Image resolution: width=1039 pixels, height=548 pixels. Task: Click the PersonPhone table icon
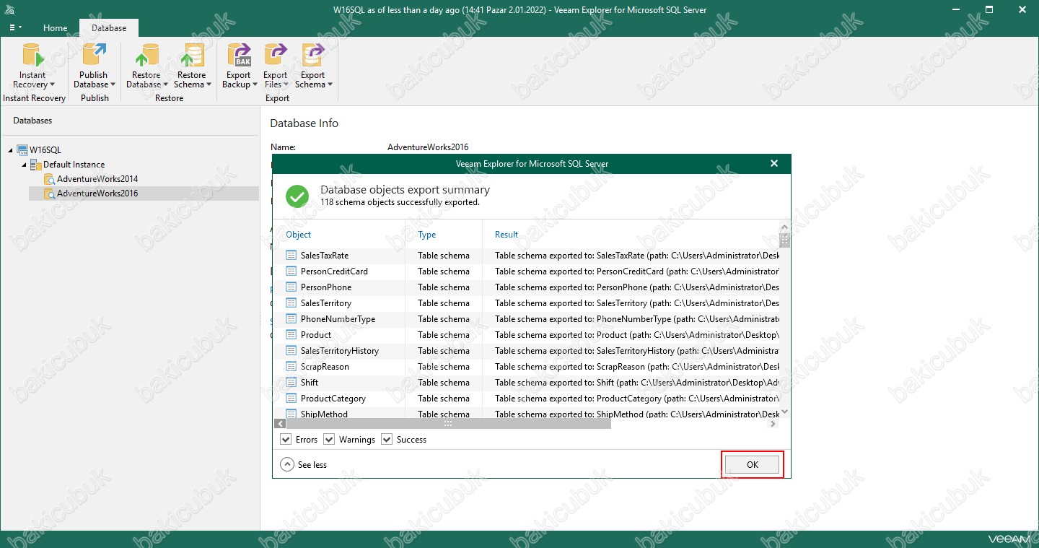(291, 287)
